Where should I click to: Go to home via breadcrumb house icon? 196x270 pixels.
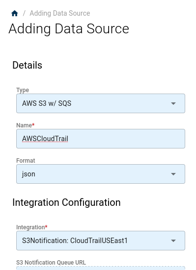[x=15, y=13]
